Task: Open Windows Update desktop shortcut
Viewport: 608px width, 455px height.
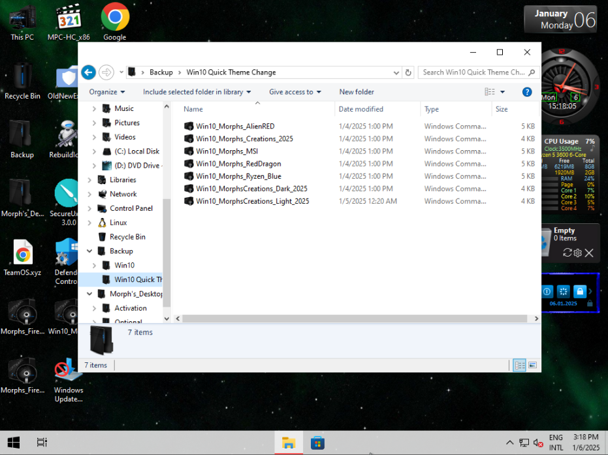Action: tap(69, 380)
